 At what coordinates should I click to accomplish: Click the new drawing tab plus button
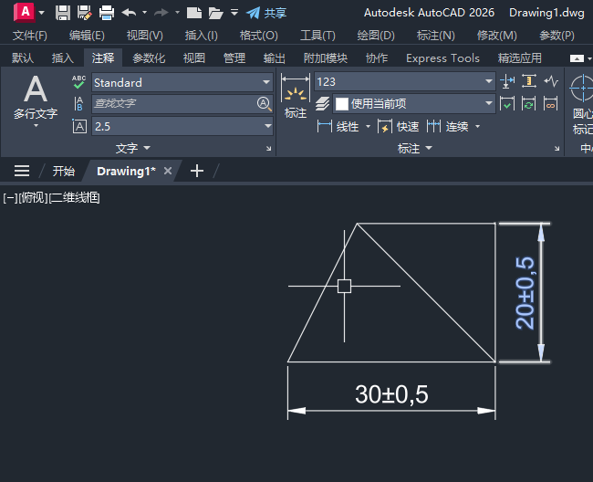(196, 171)
